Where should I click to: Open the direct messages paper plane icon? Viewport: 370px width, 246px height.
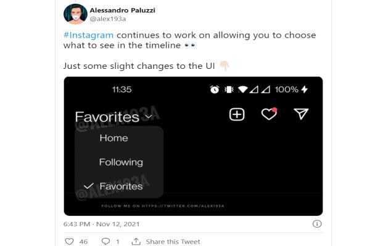click(x=301, y=114)
